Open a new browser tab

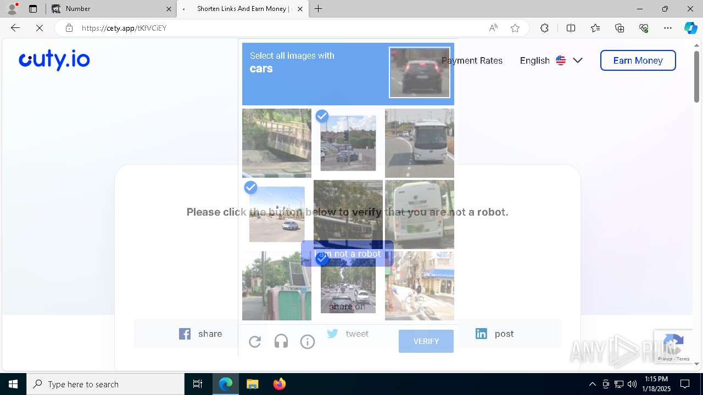[x=319, y=9]
